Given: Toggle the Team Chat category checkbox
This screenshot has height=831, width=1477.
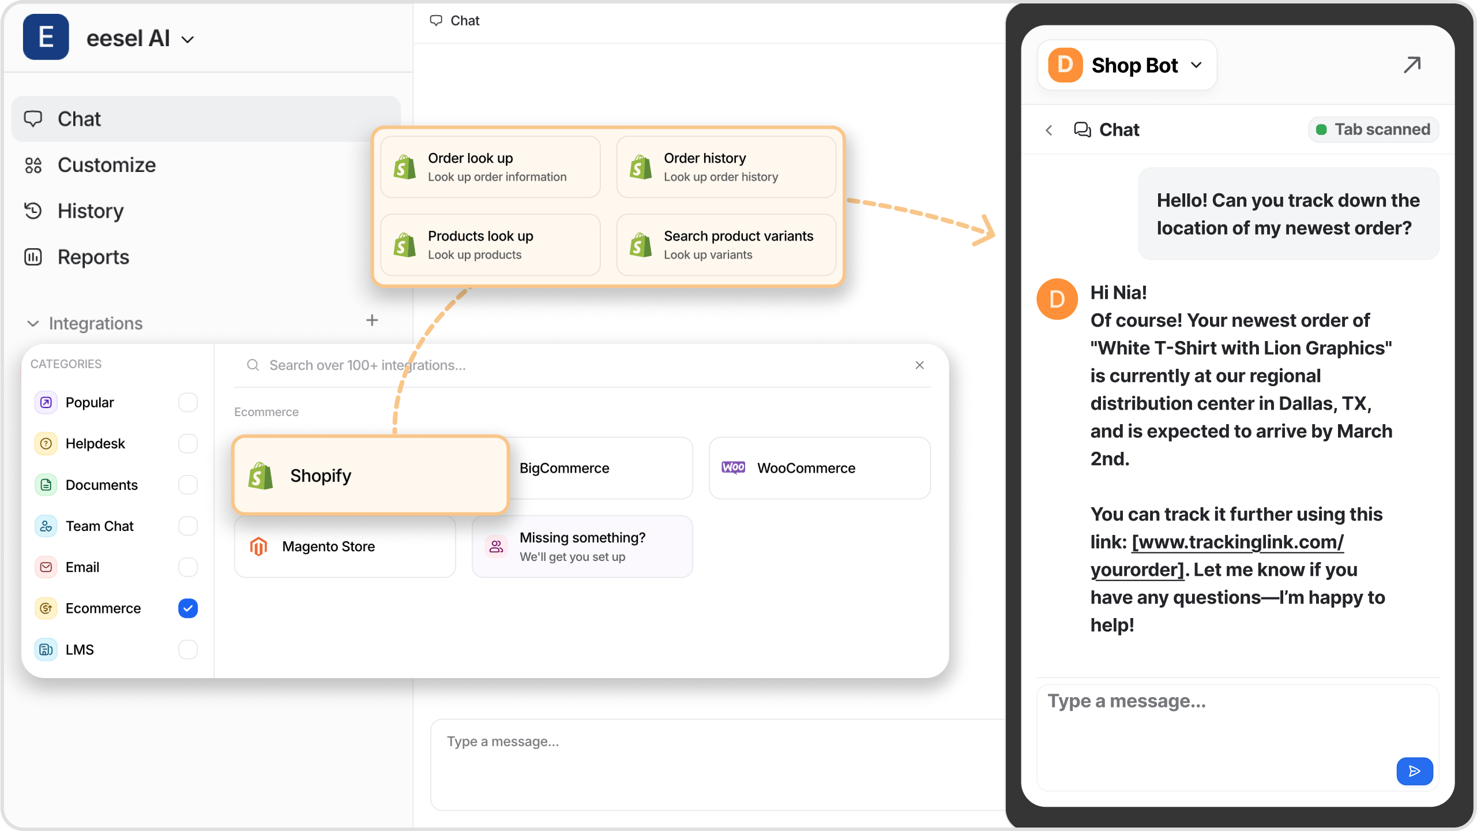Looking at the screenshot, I should [x=188, y=526].
